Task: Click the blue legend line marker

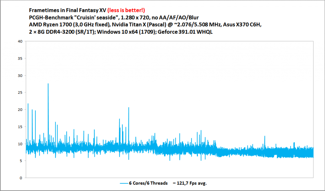Action: 123,183
